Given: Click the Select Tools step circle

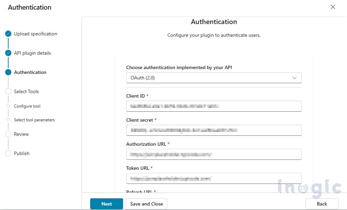Looking at the screenshot, I should point(8,91).
